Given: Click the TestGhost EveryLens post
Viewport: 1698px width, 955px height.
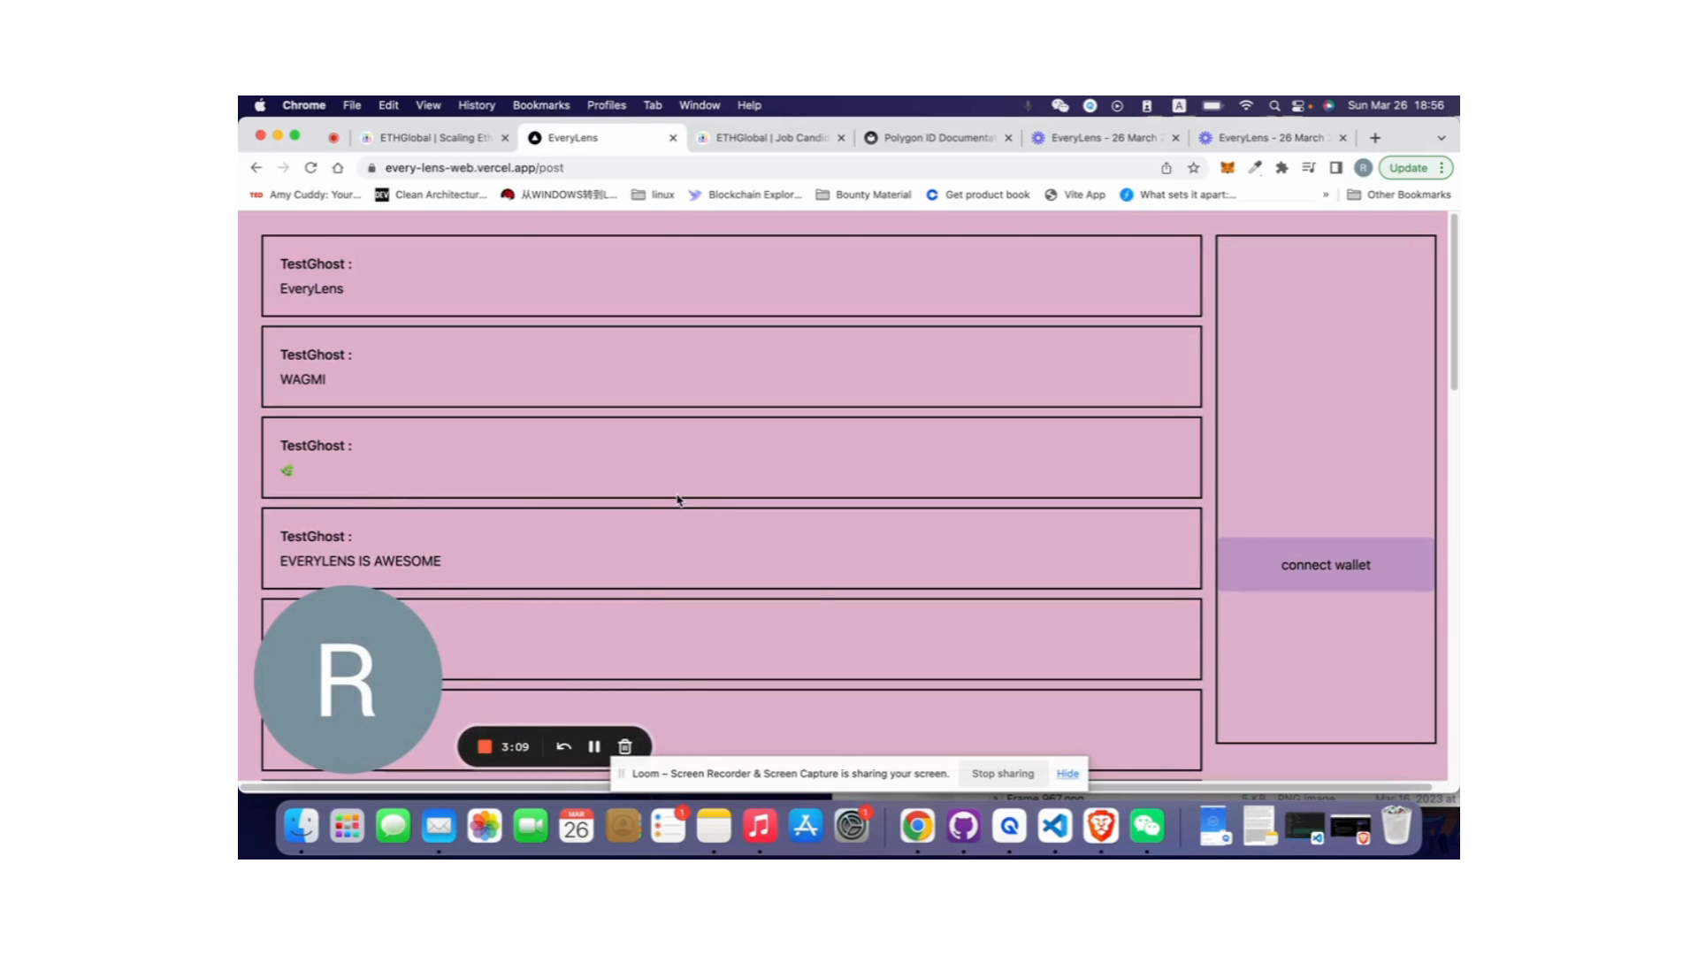Looking at the screenshot, I should tap(731, 276).
